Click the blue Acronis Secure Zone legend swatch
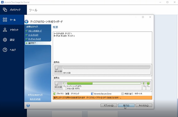 click(92, 93)
